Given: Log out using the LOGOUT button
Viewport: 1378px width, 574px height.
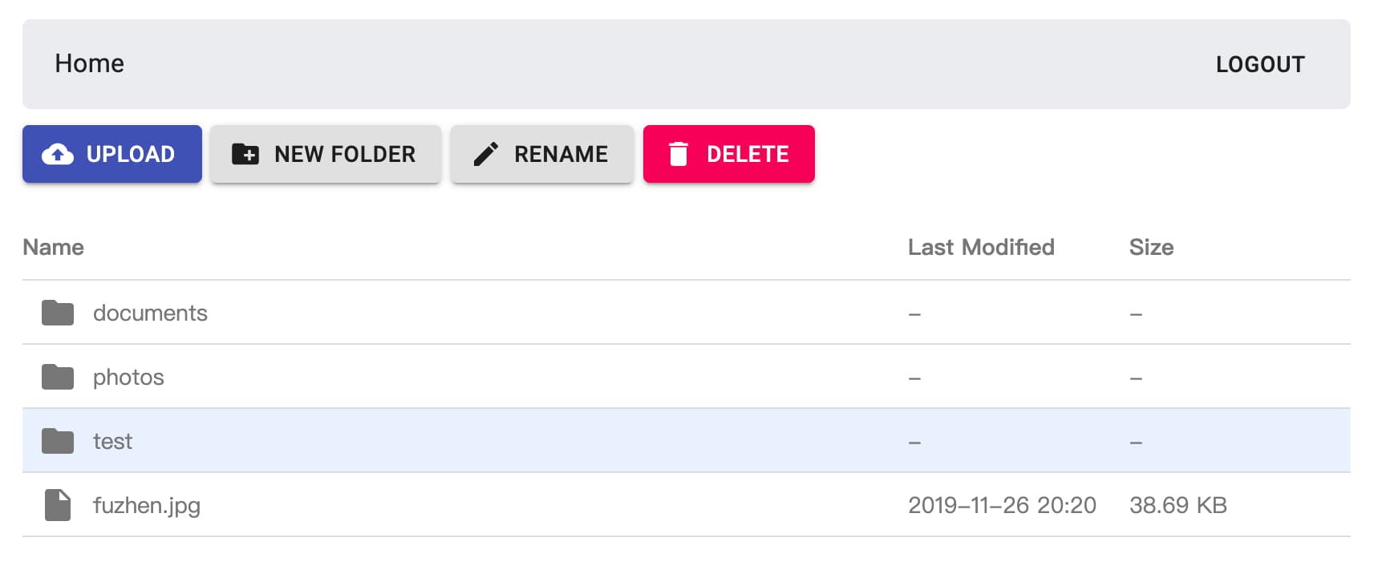Looking at the screenshot, I should [1260, 64].
